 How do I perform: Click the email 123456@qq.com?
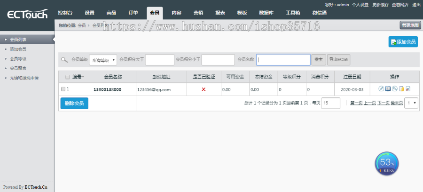[x=154, y=90]
